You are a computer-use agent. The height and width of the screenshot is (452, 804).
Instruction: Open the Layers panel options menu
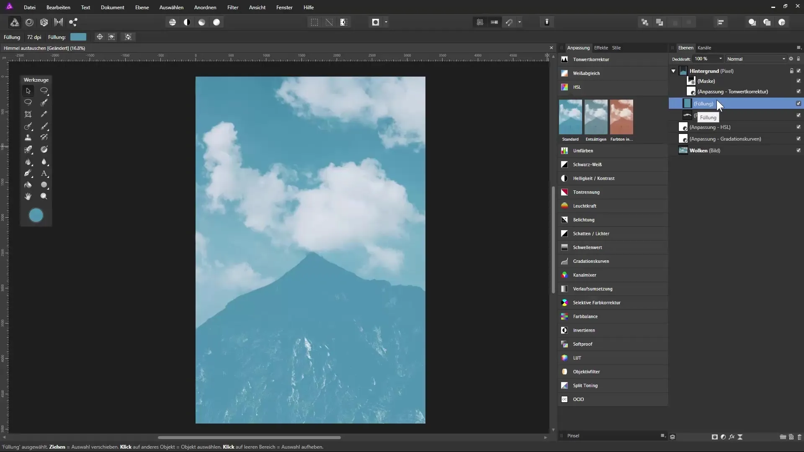(799, 48)
